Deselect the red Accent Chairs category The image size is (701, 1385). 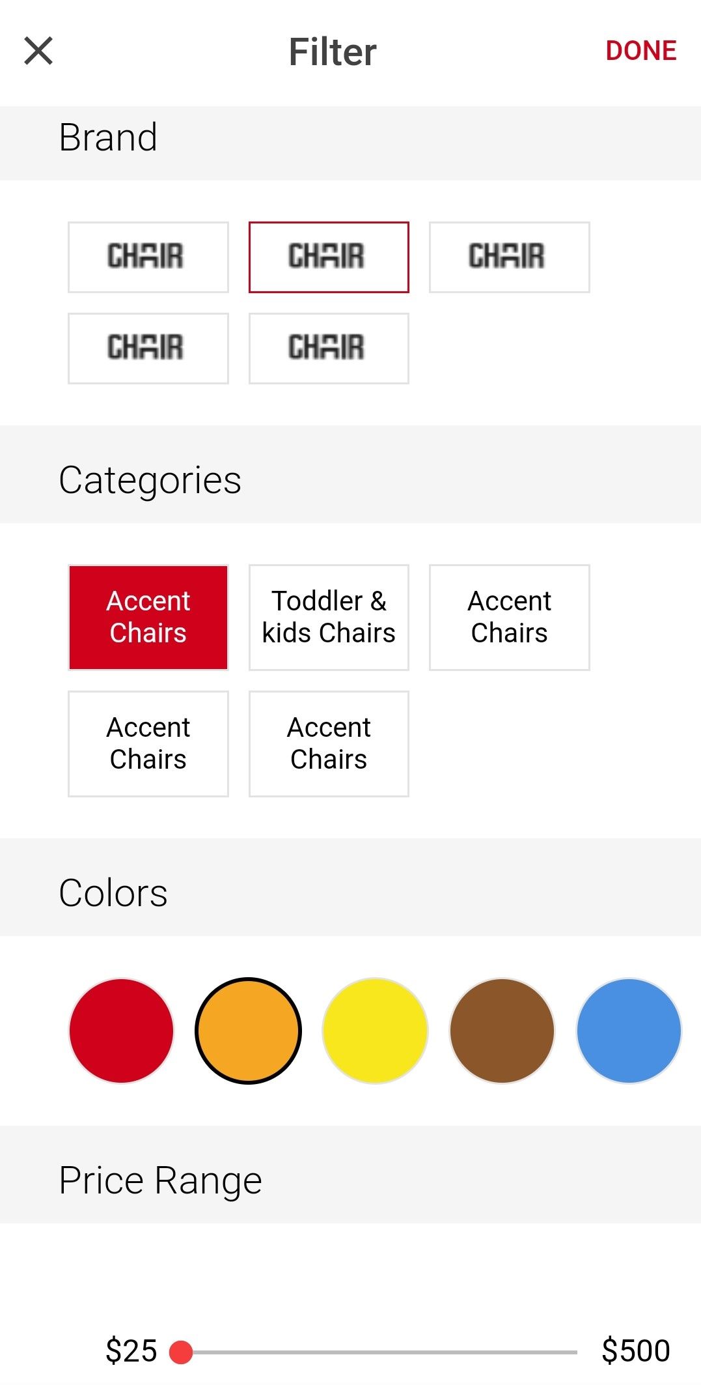pos(148,617)
